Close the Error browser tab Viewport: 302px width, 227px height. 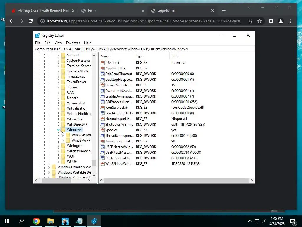143,11
